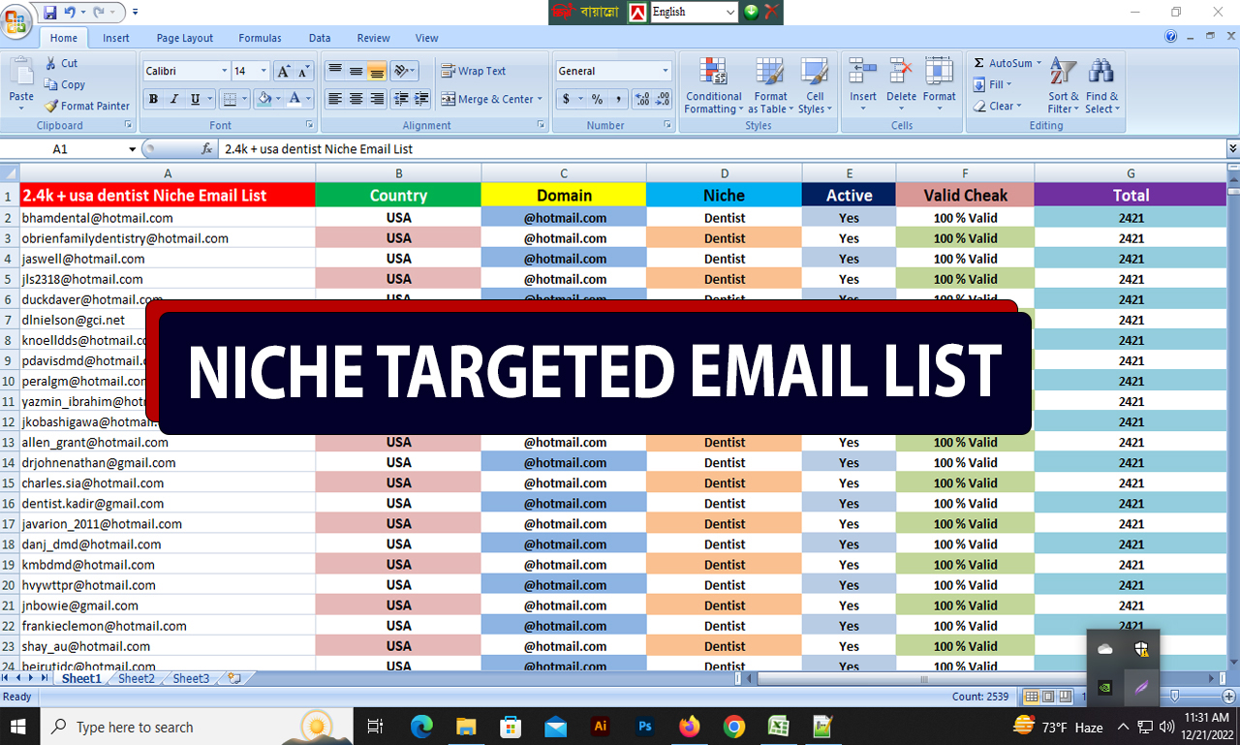Open the General number format dropdown
The width and height of the screenshot is (1240, 745).
[665, 70]
